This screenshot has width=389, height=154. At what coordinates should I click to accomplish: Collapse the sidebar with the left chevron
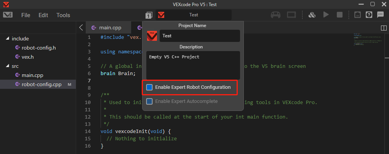point(81,27)
